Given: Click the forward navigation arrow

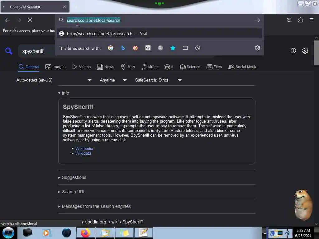Looking at the screenshot, I should [19, 20].
